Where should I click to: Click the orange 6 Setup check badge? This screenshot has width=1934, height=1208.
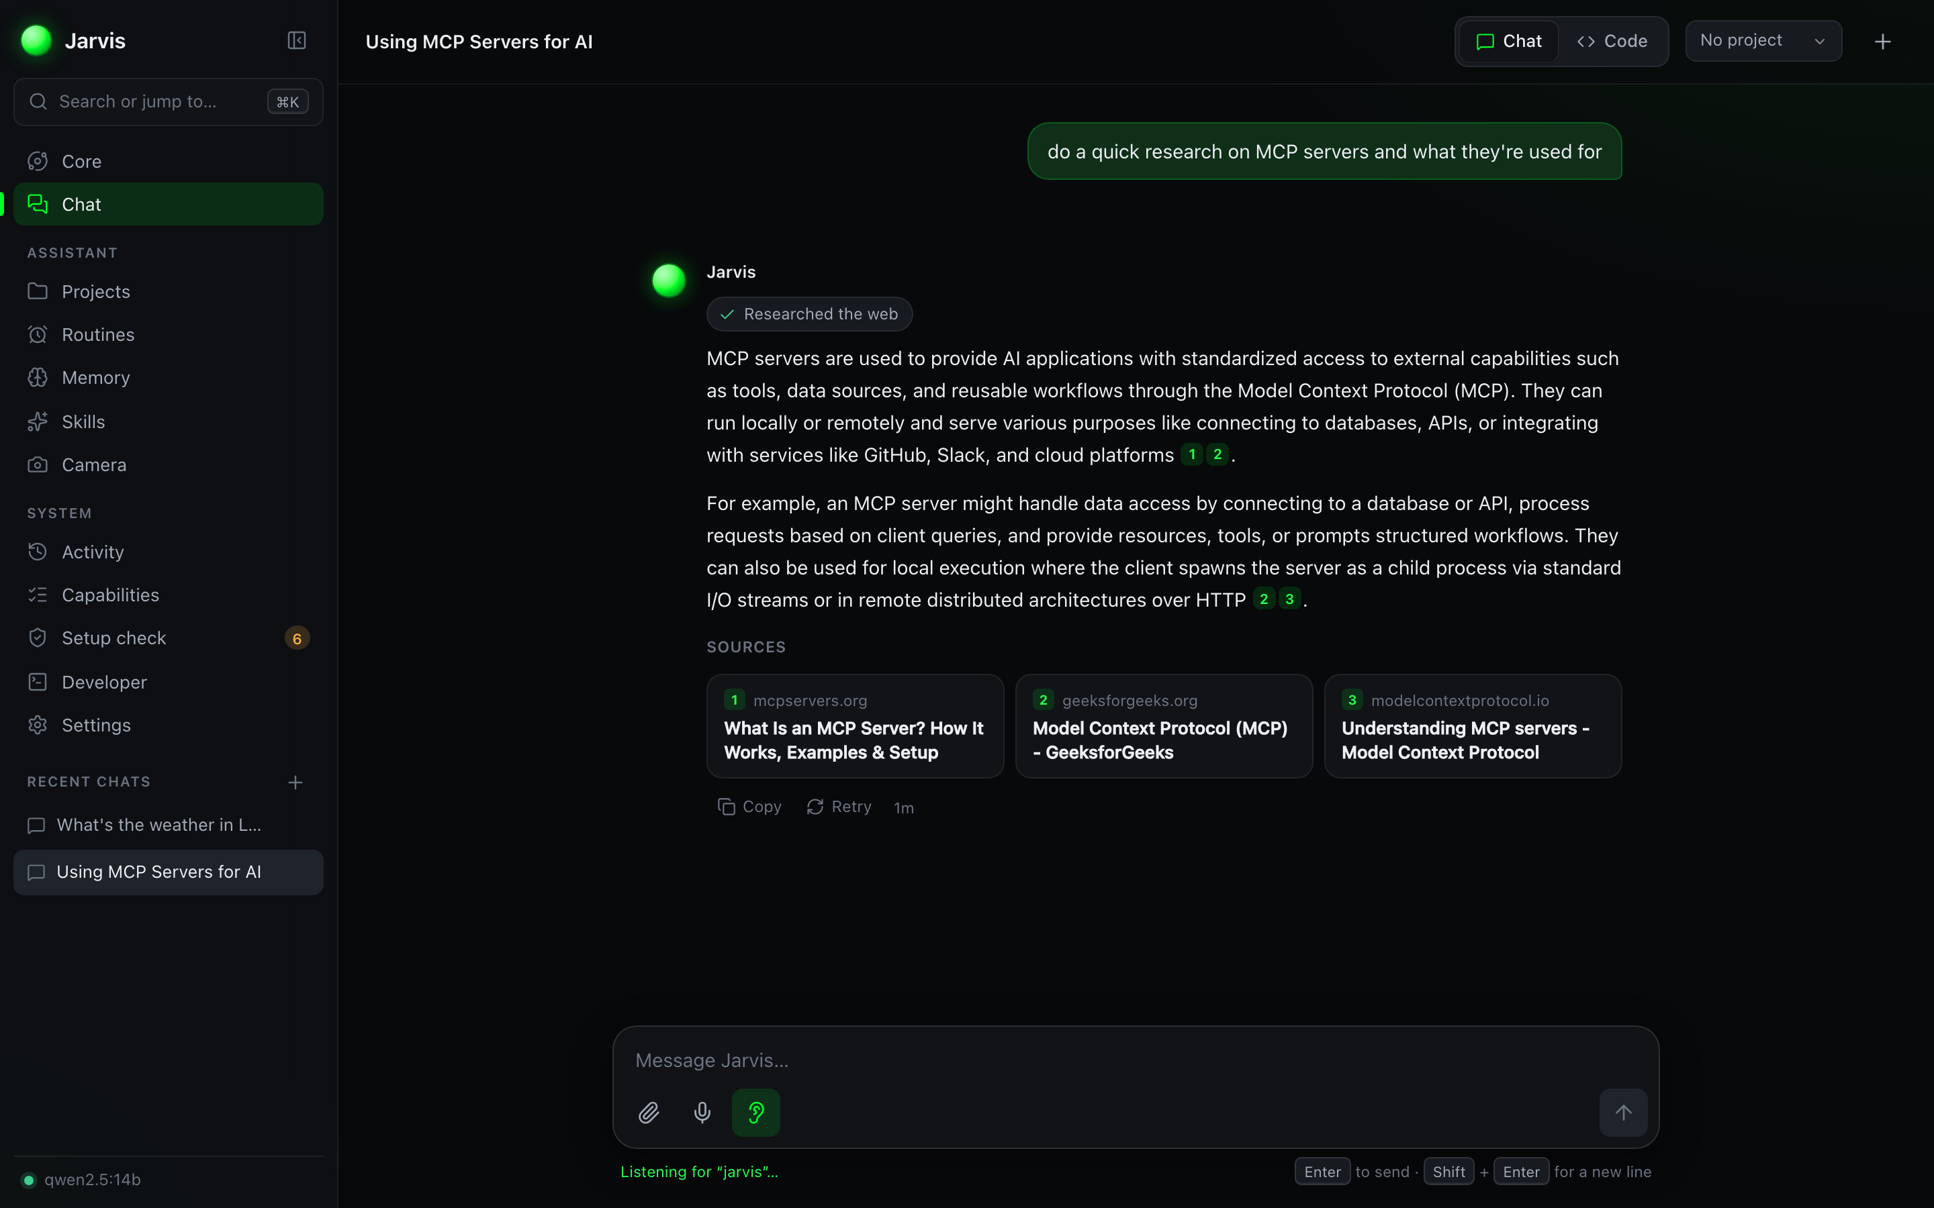click(297, 638)
